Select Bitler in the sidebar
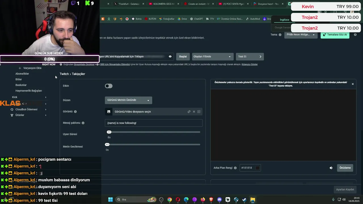 click(18, 79)
